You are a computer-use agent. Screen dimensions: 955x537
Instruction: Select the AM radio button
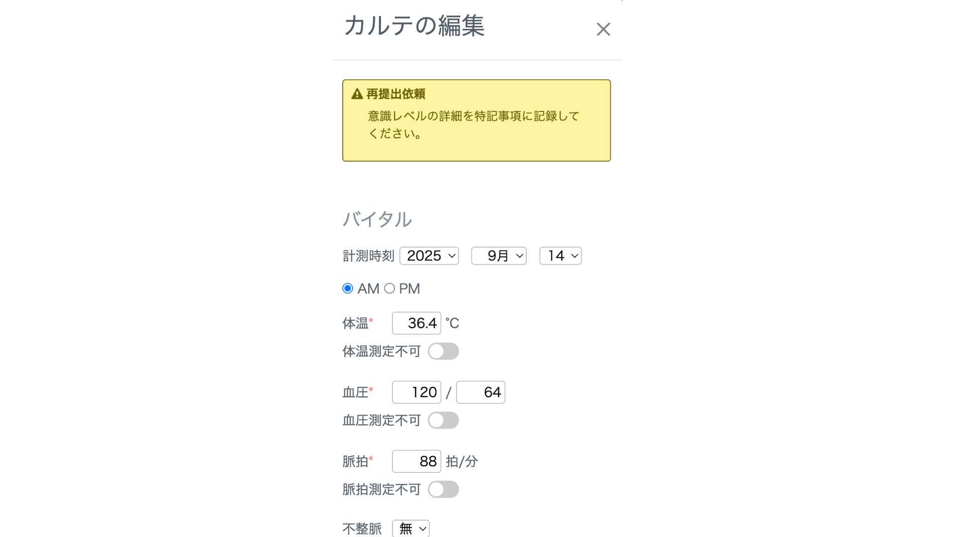348,288
